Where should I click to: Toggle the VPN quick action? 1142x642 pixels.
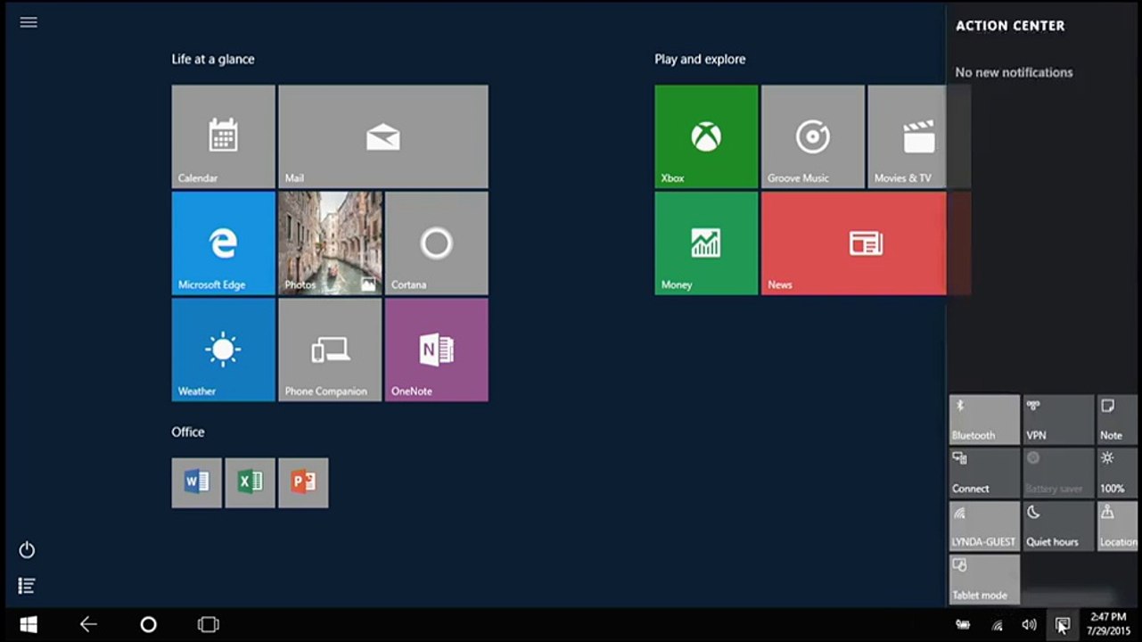click(x=1058, y=420)
